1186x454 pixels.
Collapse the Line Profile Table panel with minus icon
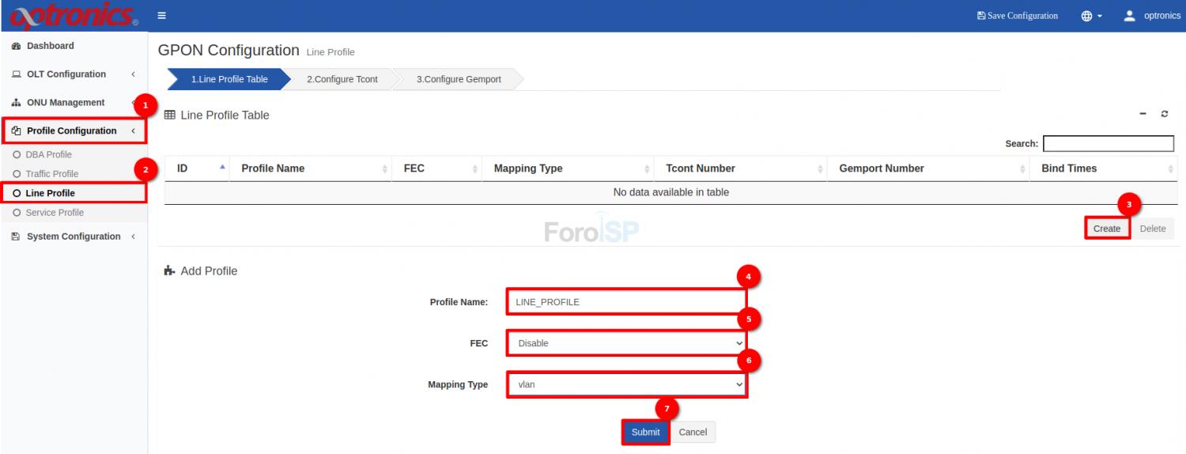pyautogui.click(x=1143, y=115)
